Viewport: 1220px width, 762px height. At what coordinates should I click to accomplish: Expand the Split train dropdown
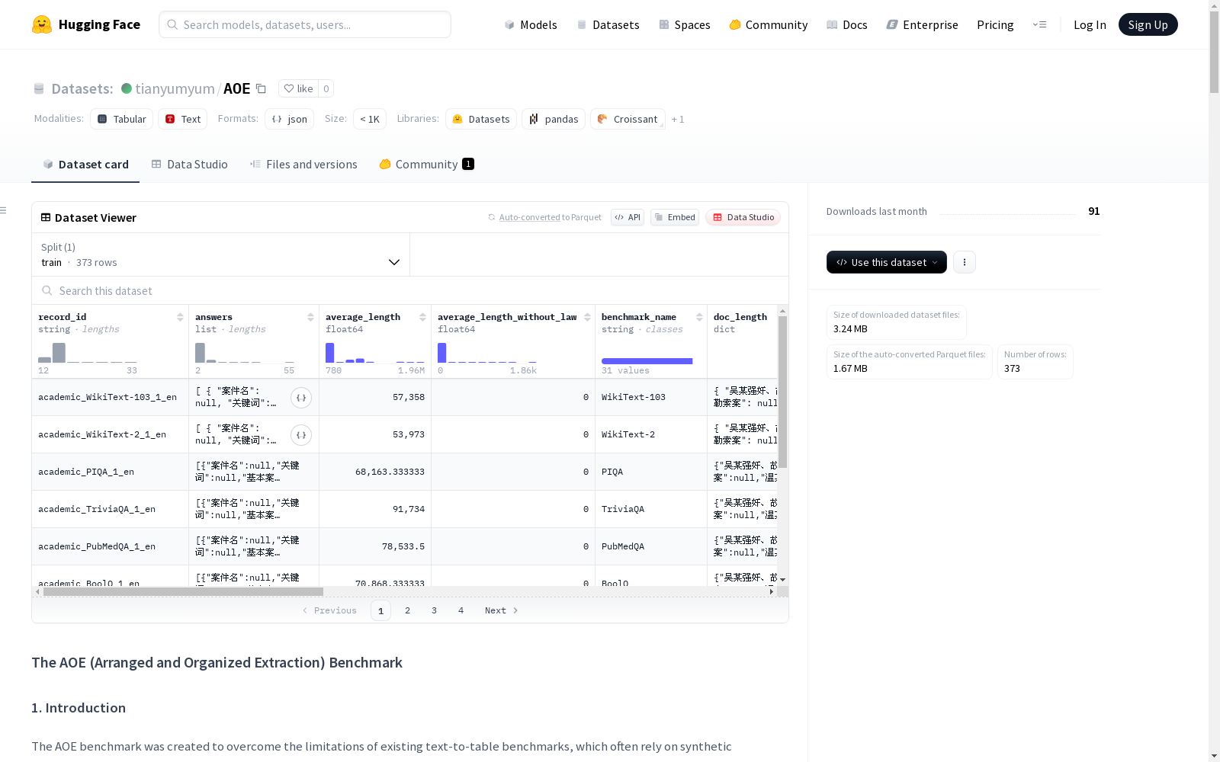221,255
